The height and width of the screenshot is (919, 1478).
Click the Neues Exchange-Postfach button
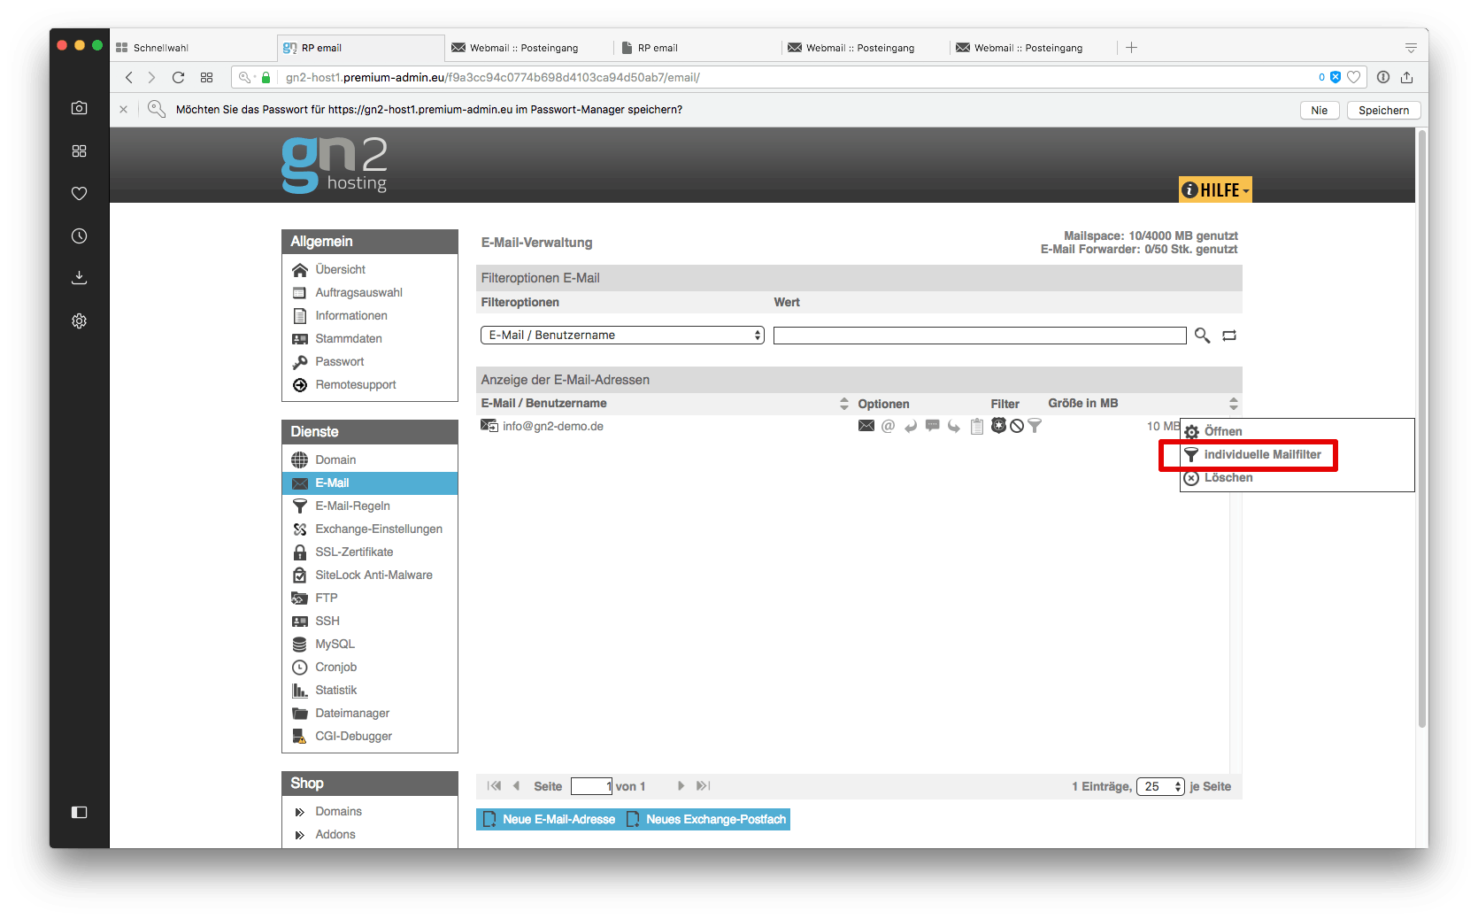[x=706, y=819]
